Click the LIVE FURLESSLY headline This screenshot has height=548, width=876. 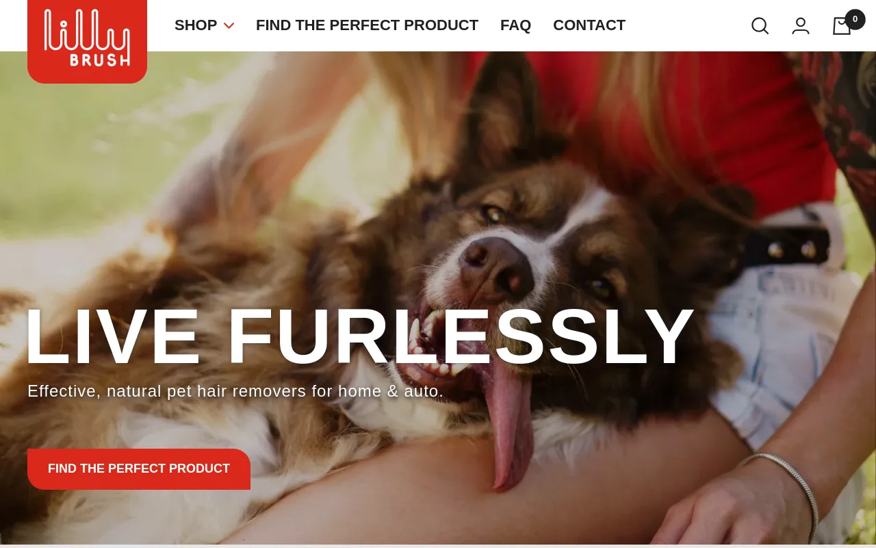(359, 336)
